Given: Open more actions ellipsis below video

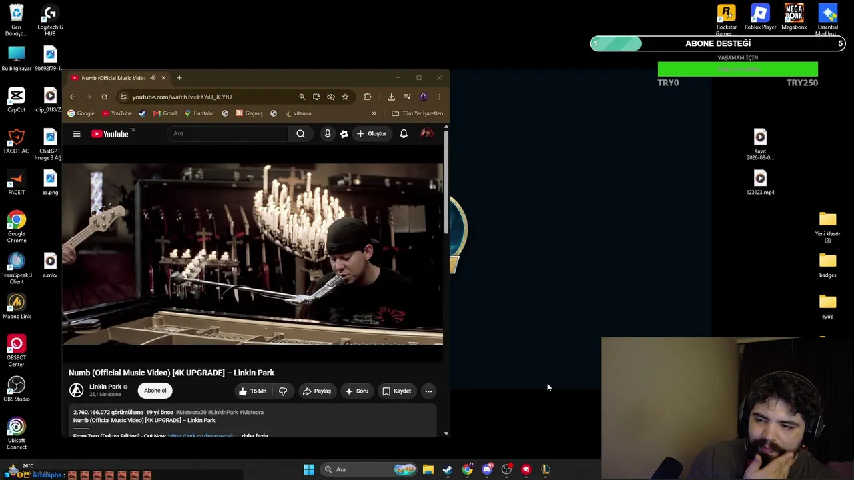Looking at the screenshot, I should coord(428,391).
